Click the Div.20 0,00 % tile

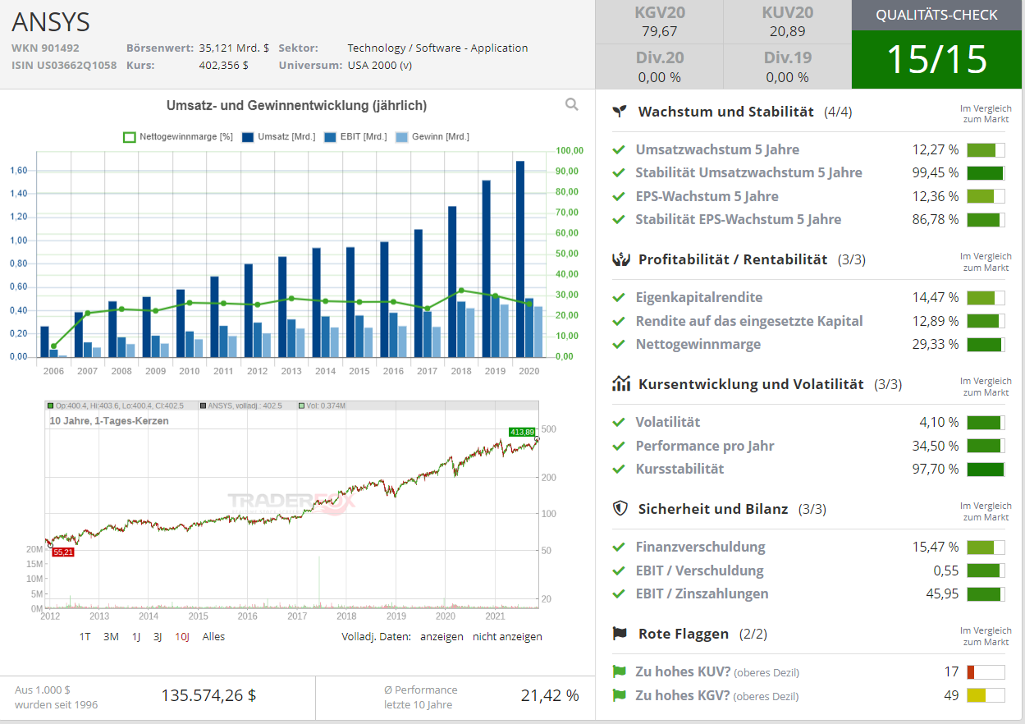pos(660,66)
